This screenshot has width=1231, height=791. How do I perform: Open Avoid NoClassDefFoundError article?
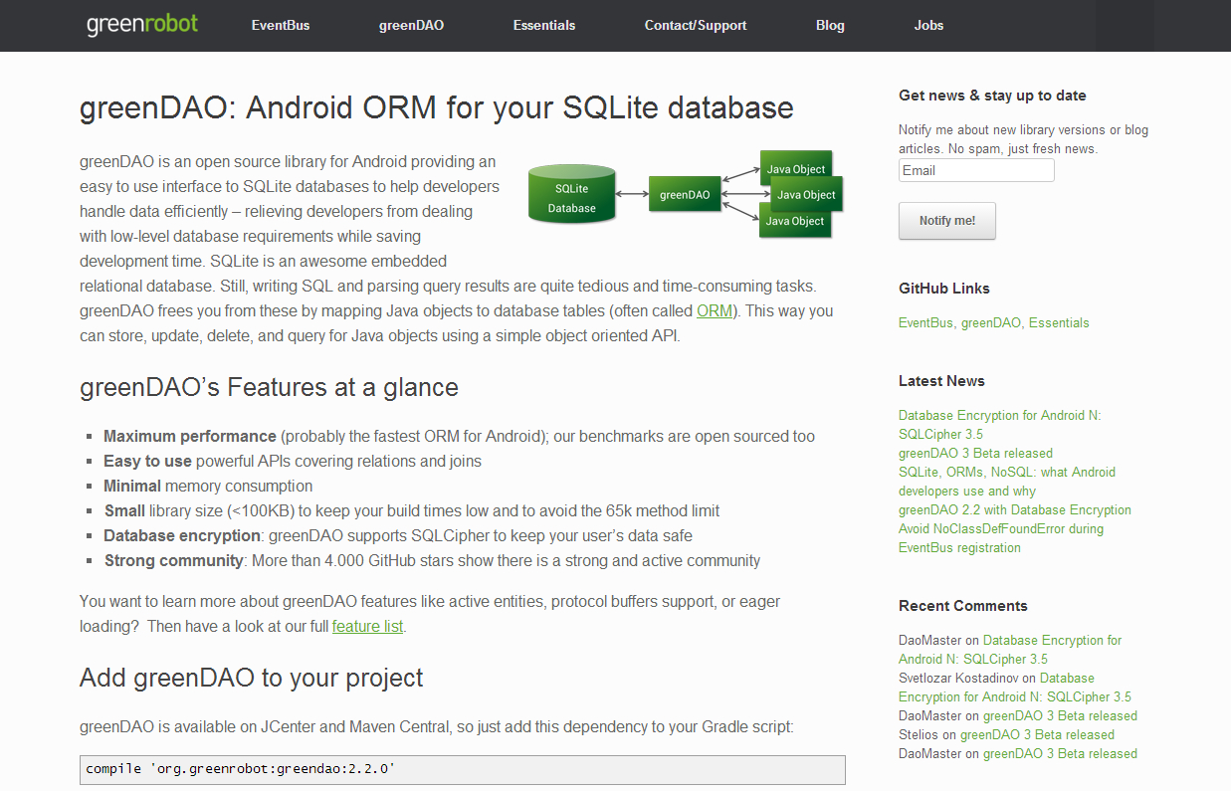[1001, 538]
